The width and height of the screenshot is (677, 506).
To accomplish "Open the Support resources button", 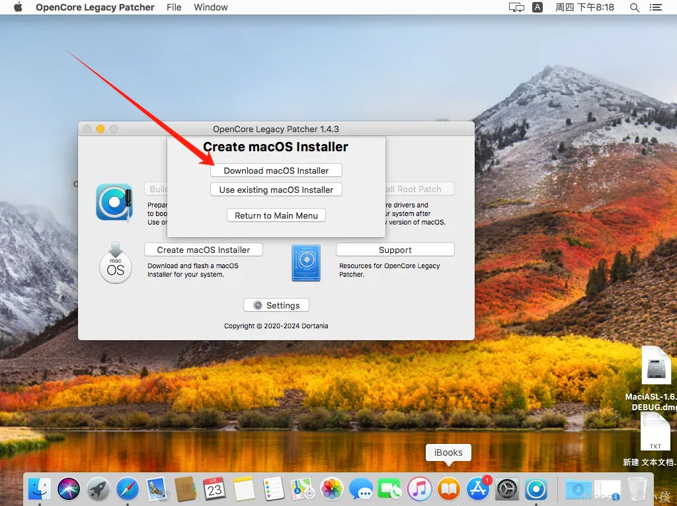I will (395, 250).
